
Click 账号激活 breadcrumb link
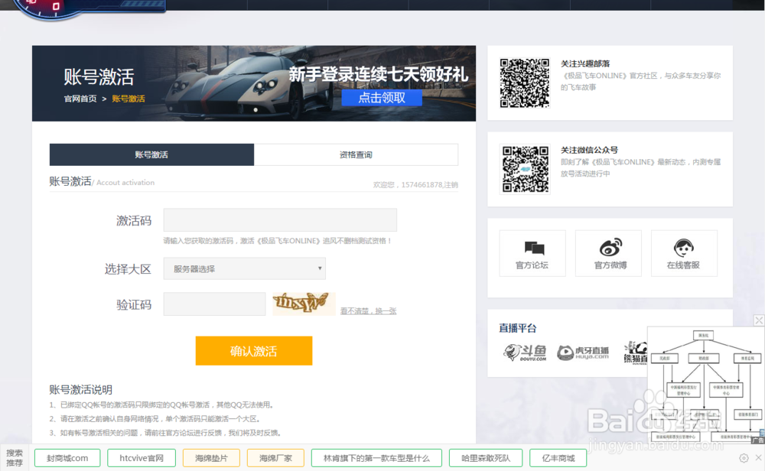pyautogui.click(x=129, y=99)
